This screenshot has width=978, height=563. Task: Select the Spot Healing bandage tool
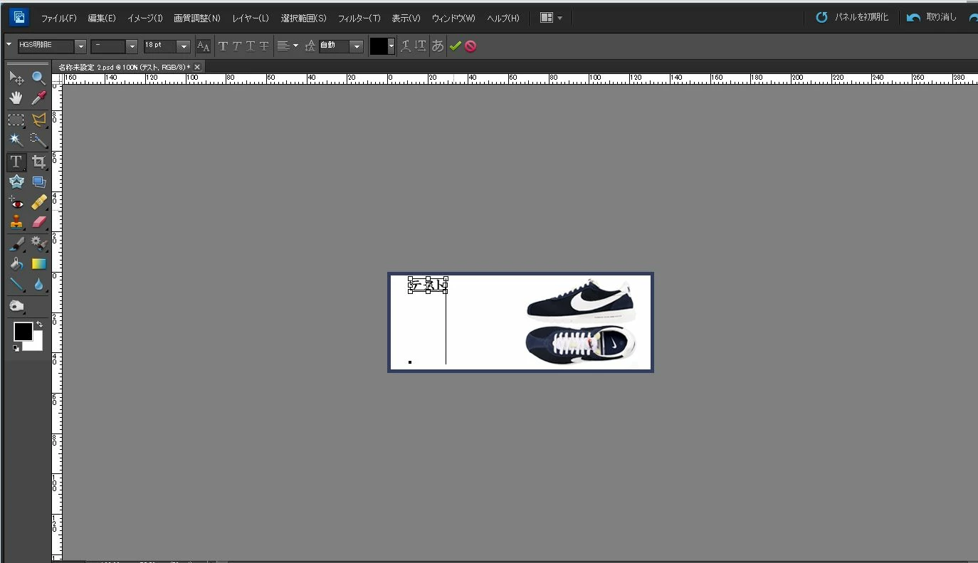(x=38, y=203)
